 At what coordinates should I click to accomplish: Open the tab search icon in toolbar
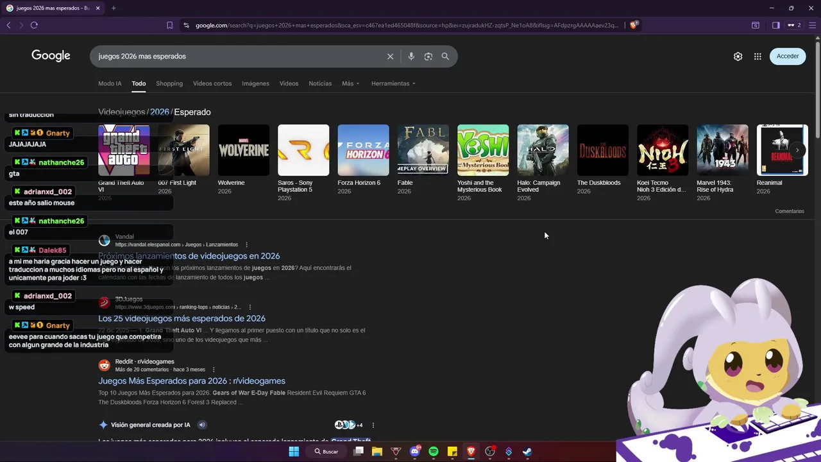coord(756,25)
